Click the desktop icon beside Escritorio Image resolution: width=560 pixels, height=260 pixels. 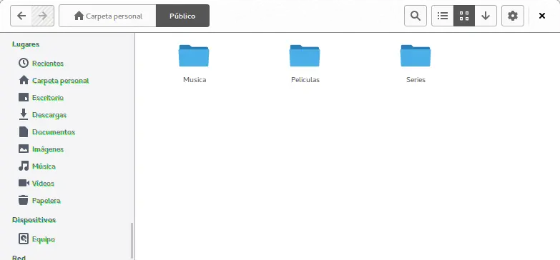coord(24,97)
